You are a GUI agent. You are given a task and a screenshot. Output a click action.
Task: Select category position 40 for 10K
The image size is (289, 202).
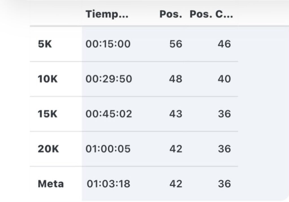224,79
